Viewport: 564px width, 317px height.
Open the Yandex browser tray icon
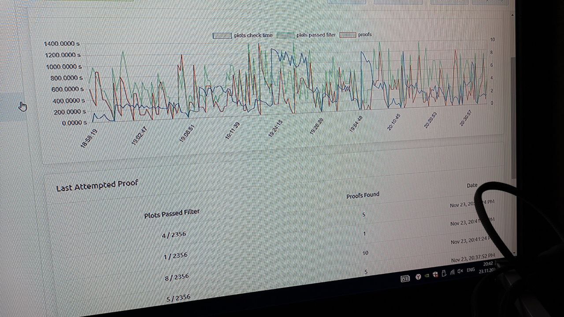418,276
